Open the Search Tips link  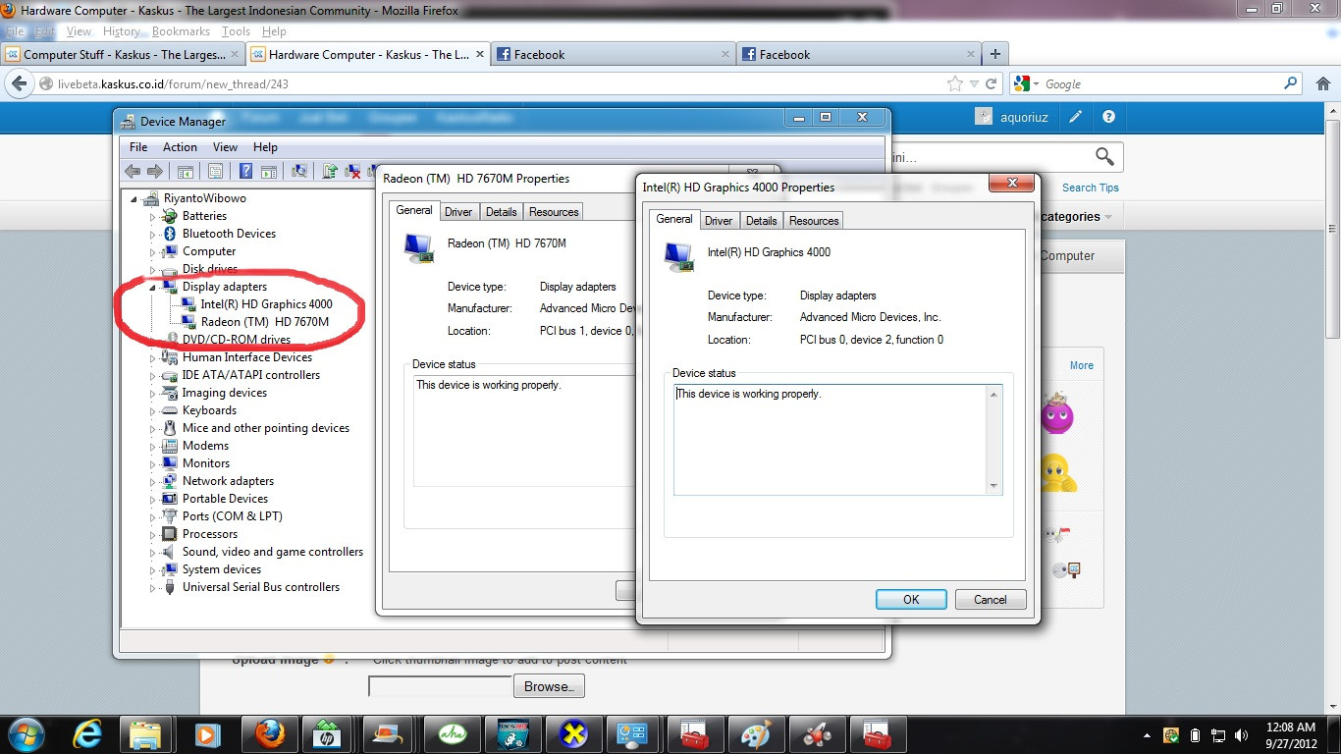point(1091,188)
